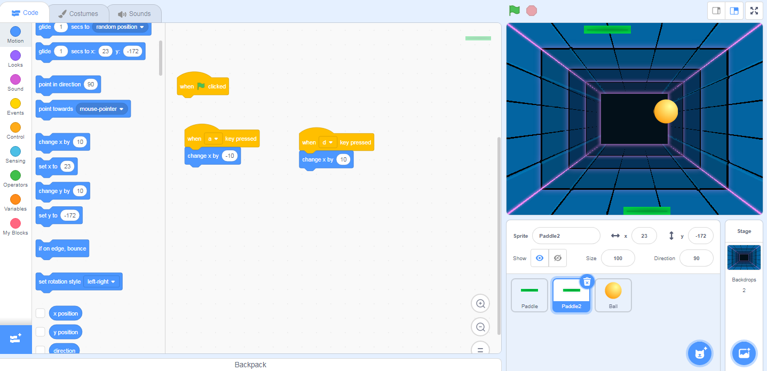767x371 pixels.
Task: Select the Sound category
Action: click(15, 83)
